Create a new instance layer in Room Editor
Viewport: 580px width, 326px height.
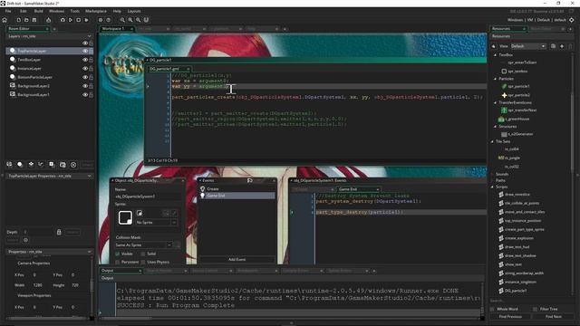pyautogui.click(x=20, y=165)
